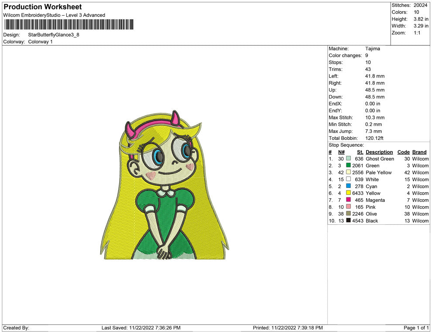This screenshot has width=432, height=332.
Task: Click the Min Stitch value '0.2 mm'
Action: 374,124
